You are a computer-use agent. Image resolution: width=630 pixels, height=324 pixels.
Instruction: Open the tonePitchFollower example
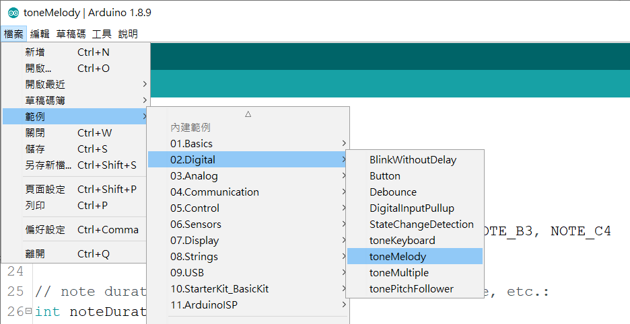pos(415,288)
